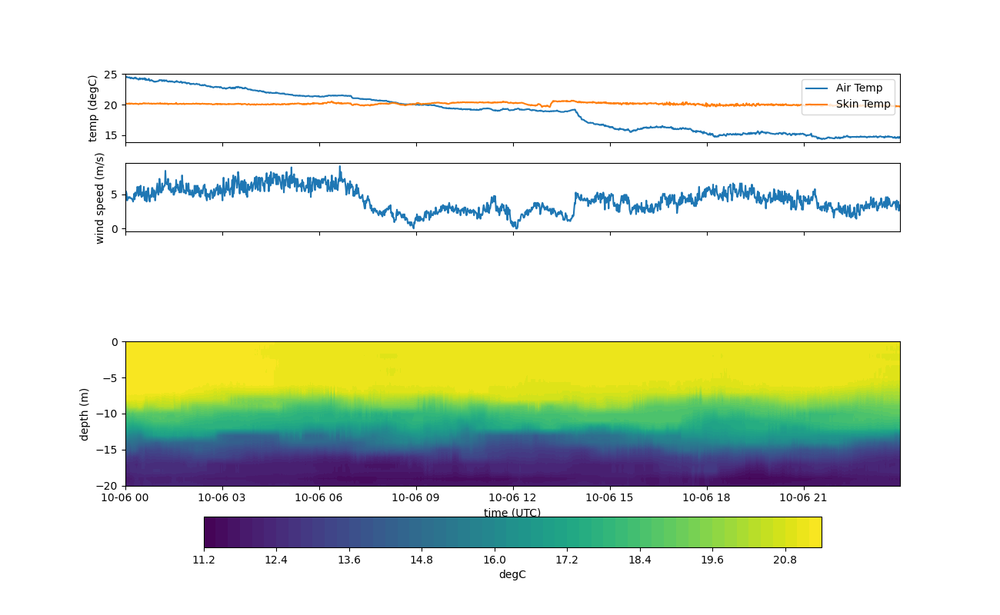
Task: Click the time (UTC) axis label
Action: click(x=512, y=513)
